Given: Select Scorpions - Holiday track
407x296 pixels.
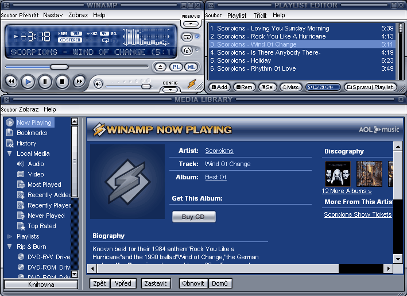Looking at the screenshot, I should [302, 60].
